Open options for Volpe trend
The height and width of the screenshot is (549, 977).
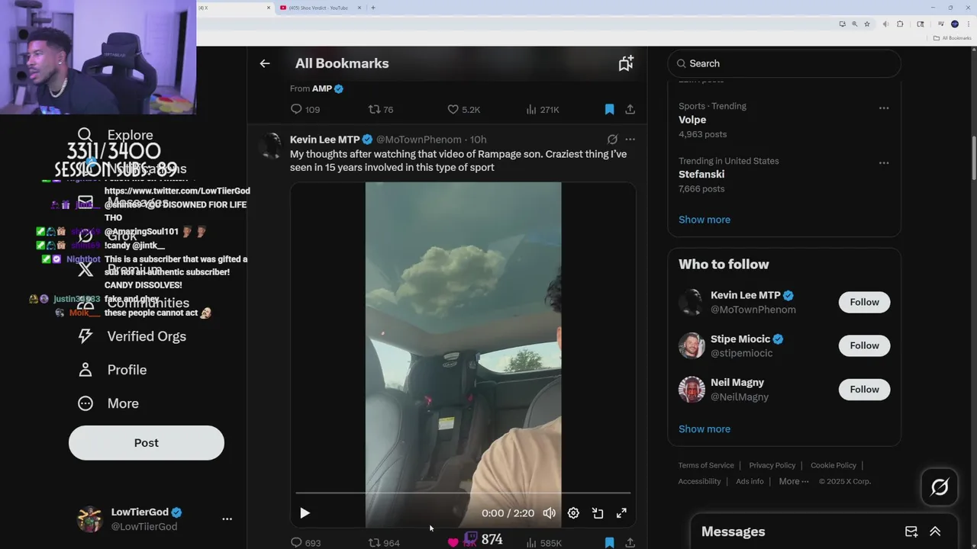tap(883, 108)
